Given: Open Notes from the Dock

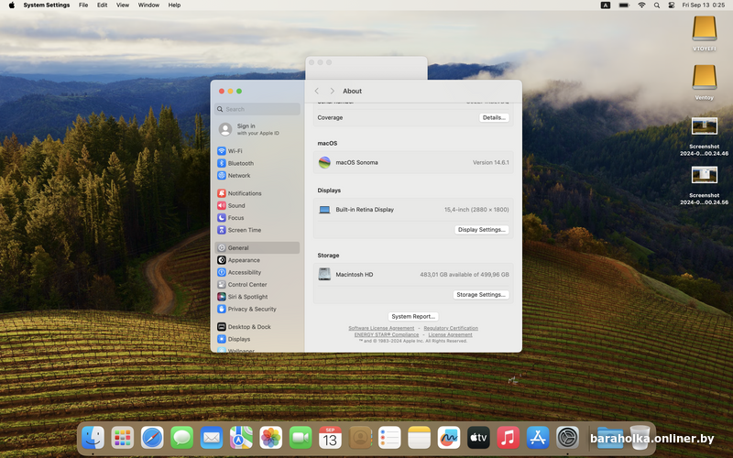Looking at the screenshot, I should click(420, 438).
